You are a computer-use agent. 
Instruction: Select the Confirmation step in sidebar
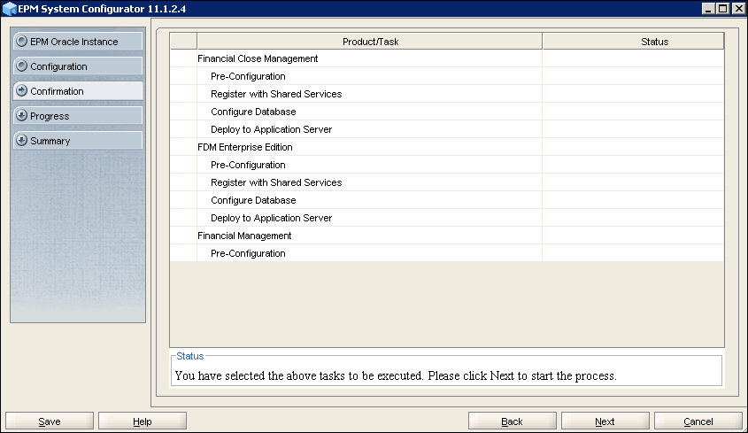point(76,91)
